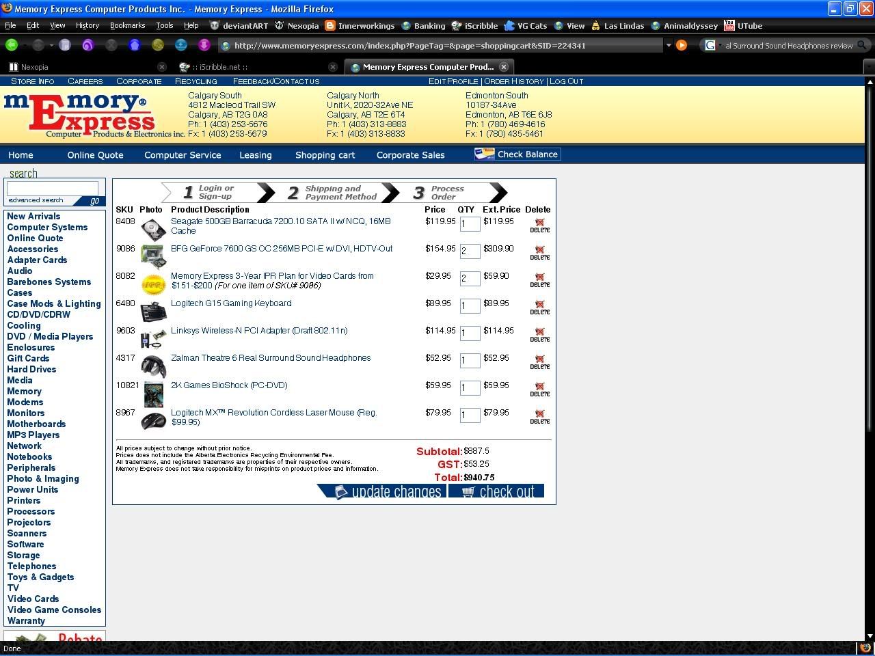Open the address bar URL history dropdown
Screen dimensions: 875x656
[668, 46]
